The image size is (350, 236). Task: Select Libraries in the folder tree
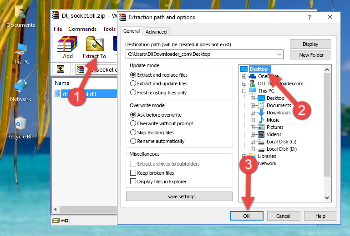[267, 156]
